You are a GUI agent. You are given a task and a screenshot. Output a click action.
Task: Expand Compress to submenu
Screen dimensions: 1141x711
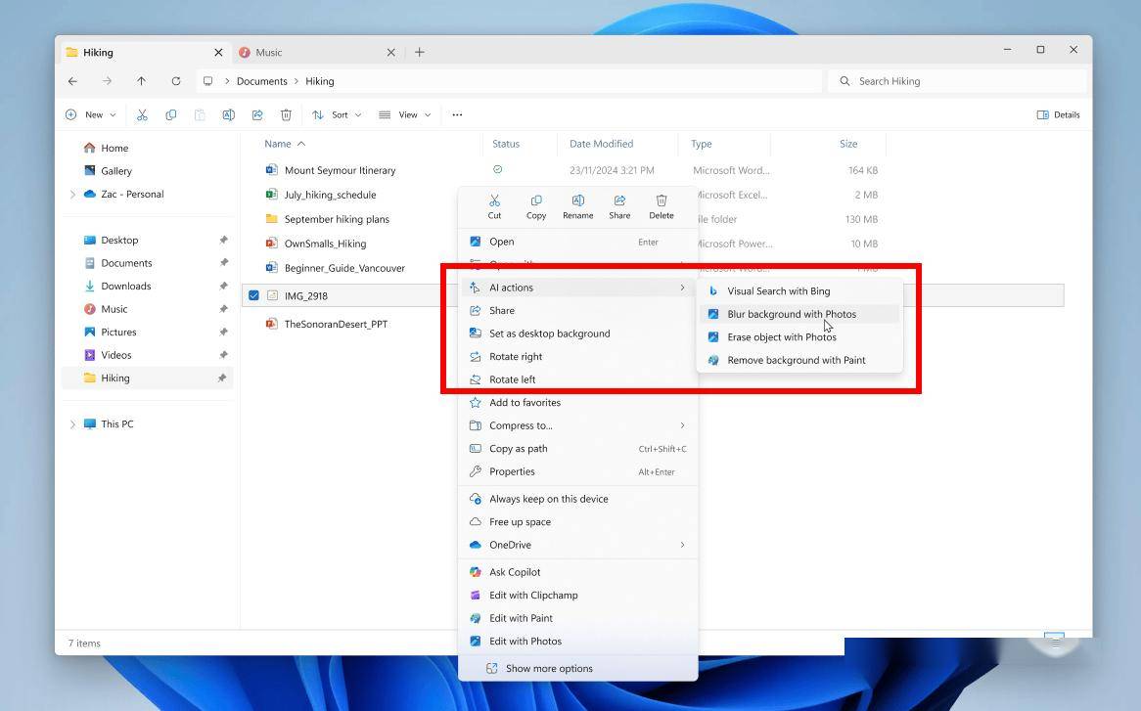[577, 425]
